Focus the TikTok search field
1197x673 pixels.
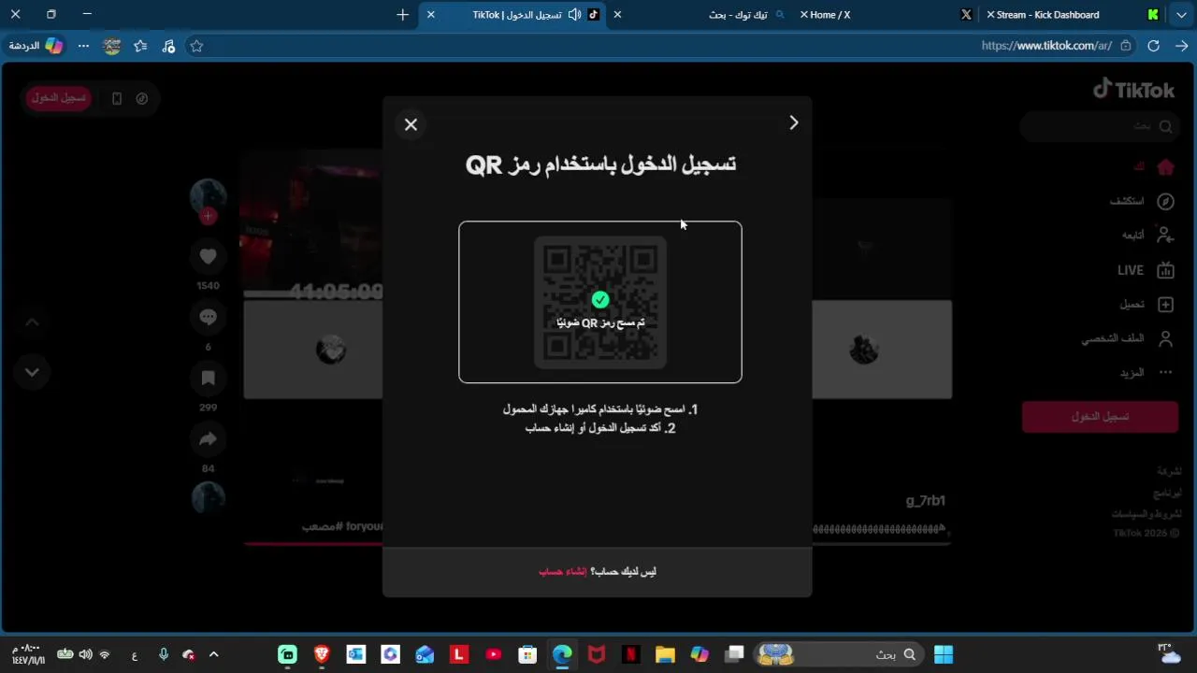(x=1099, y=126)
